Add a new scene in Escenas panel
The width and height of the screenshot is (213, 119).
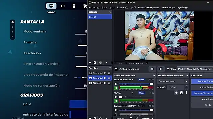point(90,63)
